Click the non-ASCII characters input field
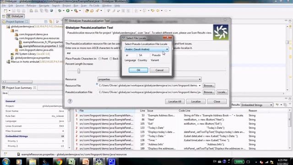293x165 pixels. [x=146, y=53]
